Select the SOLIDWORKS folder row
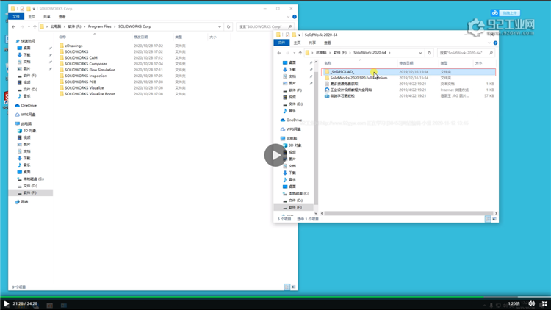 (76, 51)
